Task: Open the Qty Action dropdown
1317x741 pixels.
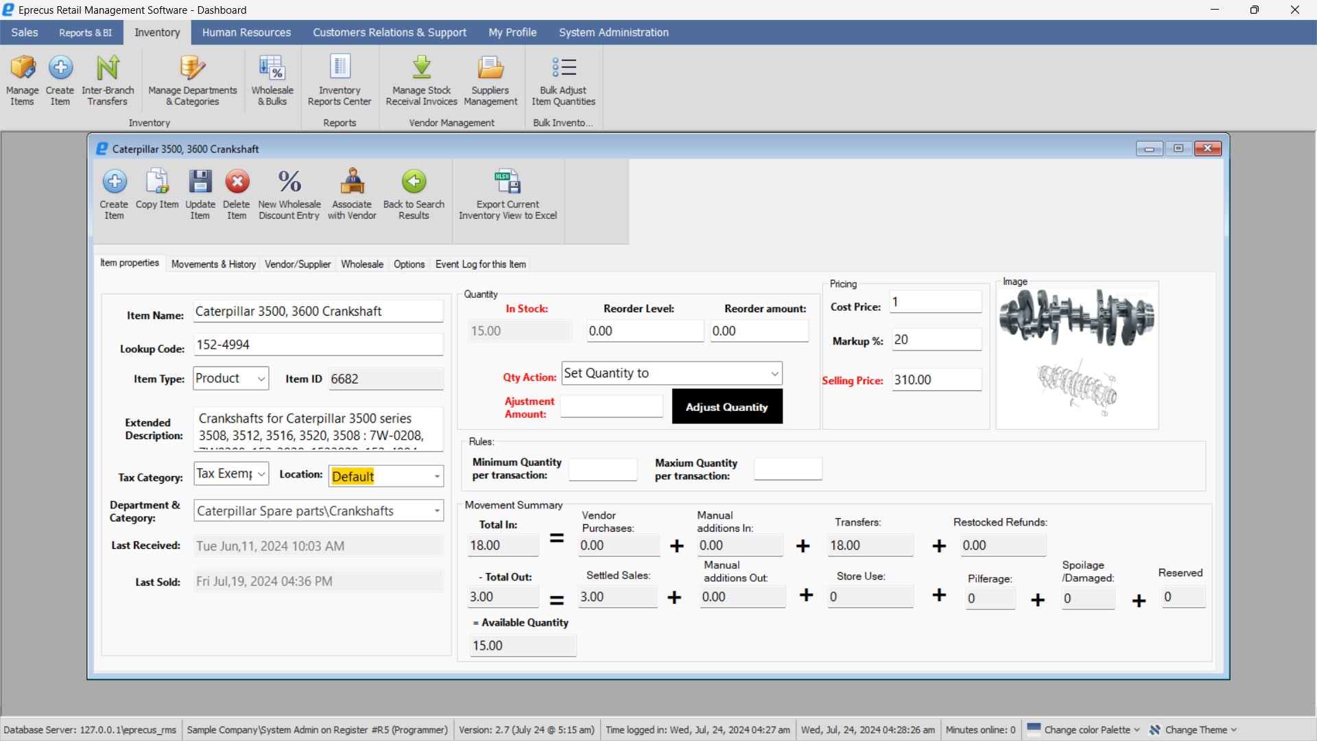Action: coord(774,373)
